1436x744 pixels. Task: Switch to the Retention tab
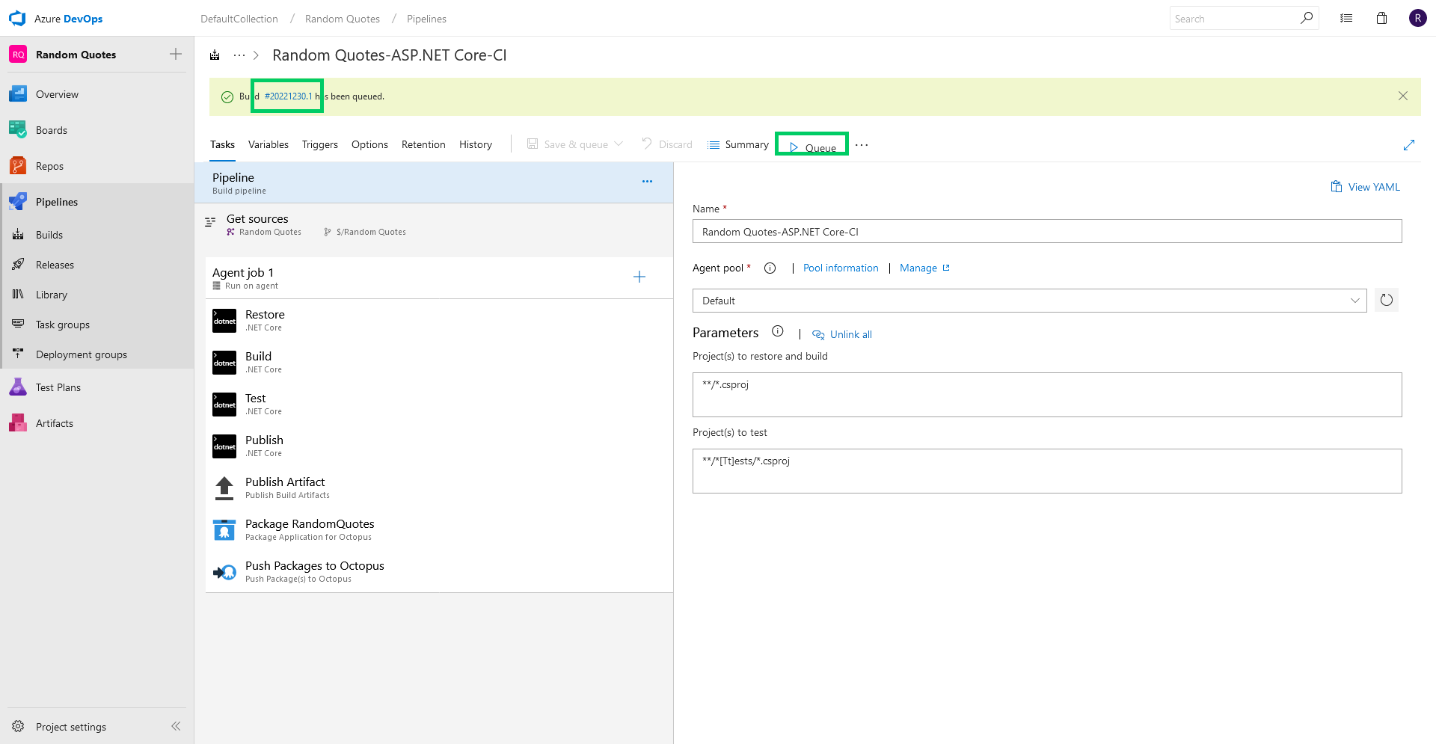coord(423,144)
